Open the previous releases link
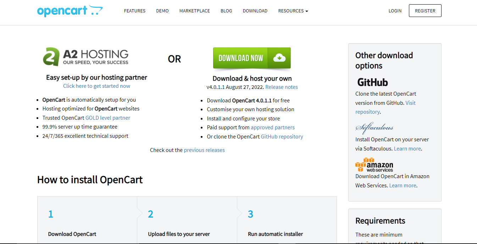This screenshot has height=244, width=477. coord(204,150)
